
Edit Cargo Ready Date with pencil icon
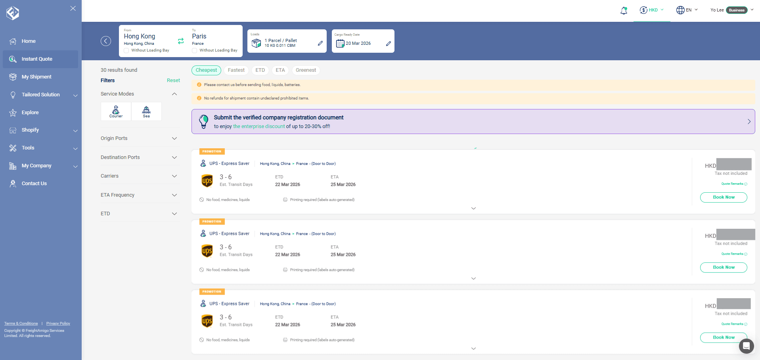[x=389, y=44]
